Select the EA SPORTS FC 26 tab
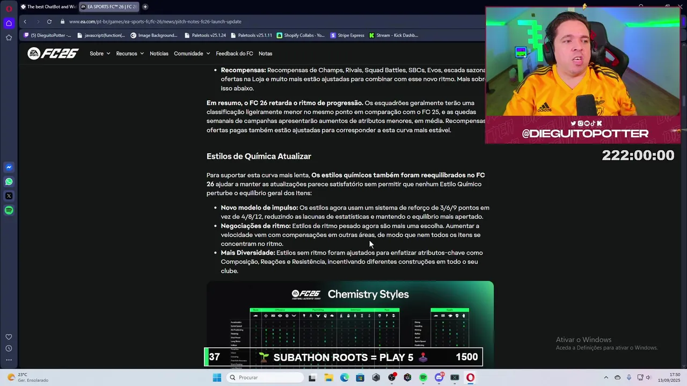This screenshot has width=687, height=386. [109, 7]
